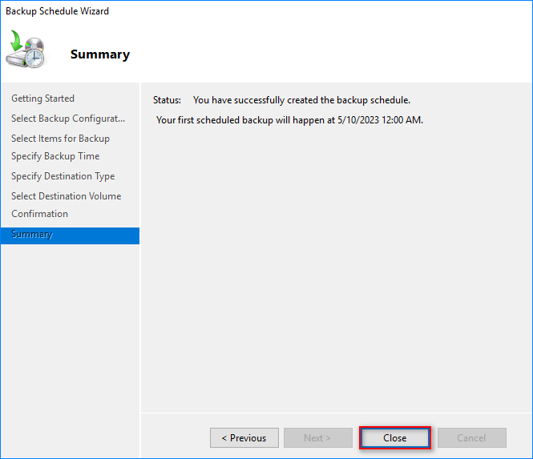The image size is (533, 459).
Task: Click the Backup Schedule Wizard title
Action: click(x=57, y=11)
